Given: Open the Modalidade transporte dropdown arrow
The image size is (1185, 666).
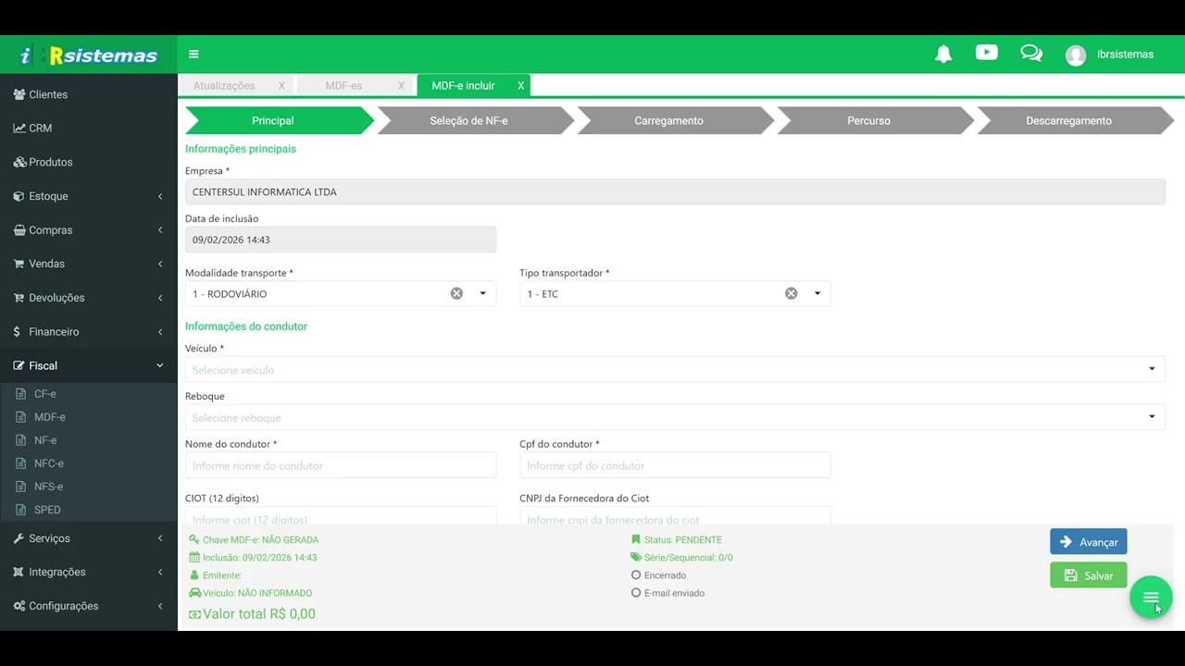Looking at the screenshot, I should point(482,293).
